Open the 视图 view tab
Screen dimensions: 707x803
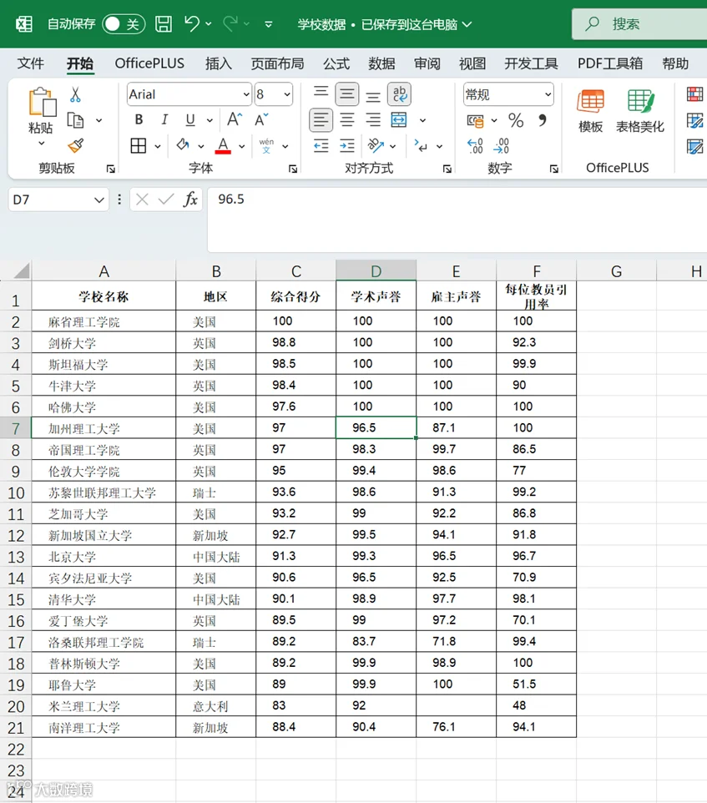click(x=472, y=63)
